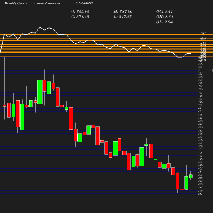This screenshot has height=213, width=213.
Task: Click the 617 level label on the upper axis
Action: (203, 43)
